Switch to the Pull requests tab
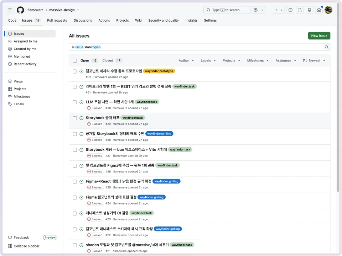Screen dimensions: 342x256 pos(57,21)
